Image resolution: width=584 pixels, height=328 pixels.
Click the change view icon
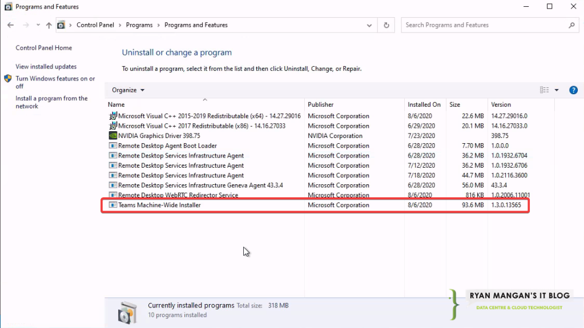click(x=544, y=90)
